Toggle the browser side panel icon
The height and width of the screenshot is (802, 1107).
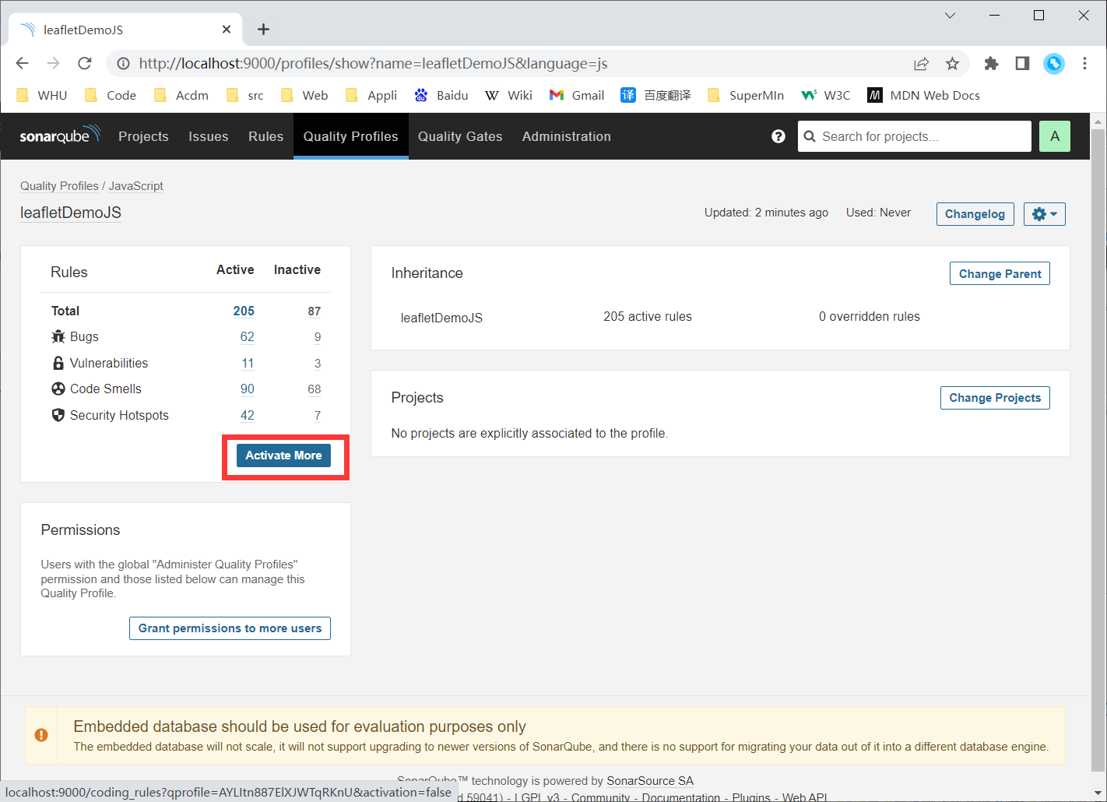pos(1022,64)
